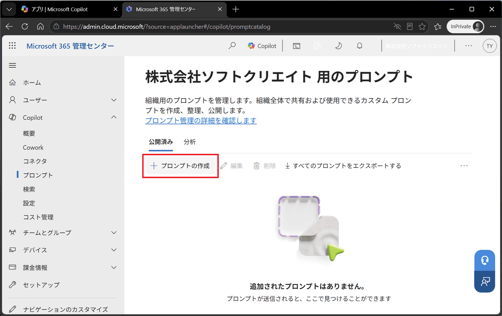Open Copilot from the header bar

coord(262,46)
